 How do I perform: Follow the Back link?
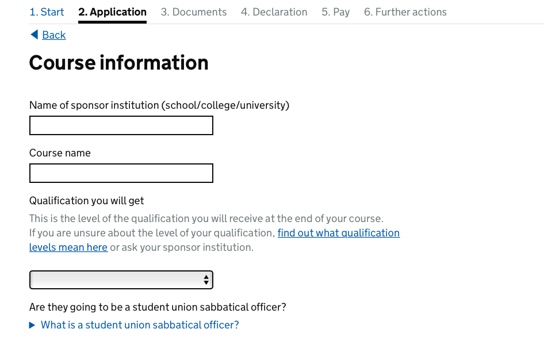54,35
